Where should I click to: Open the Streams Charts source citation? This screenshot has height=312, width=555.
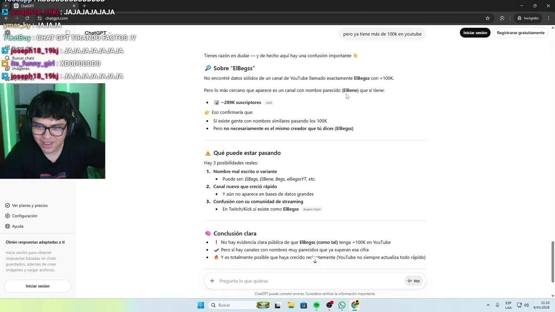[x=312, y=209]
